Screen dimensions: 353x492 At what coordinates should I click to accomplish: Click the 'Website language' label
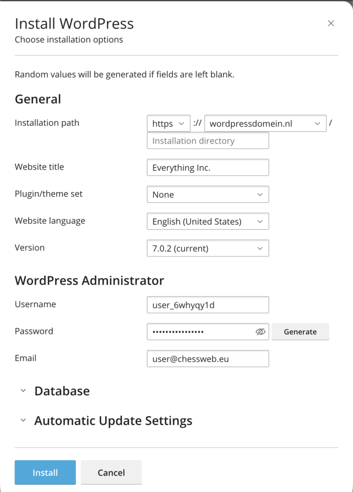click(50, 221)
